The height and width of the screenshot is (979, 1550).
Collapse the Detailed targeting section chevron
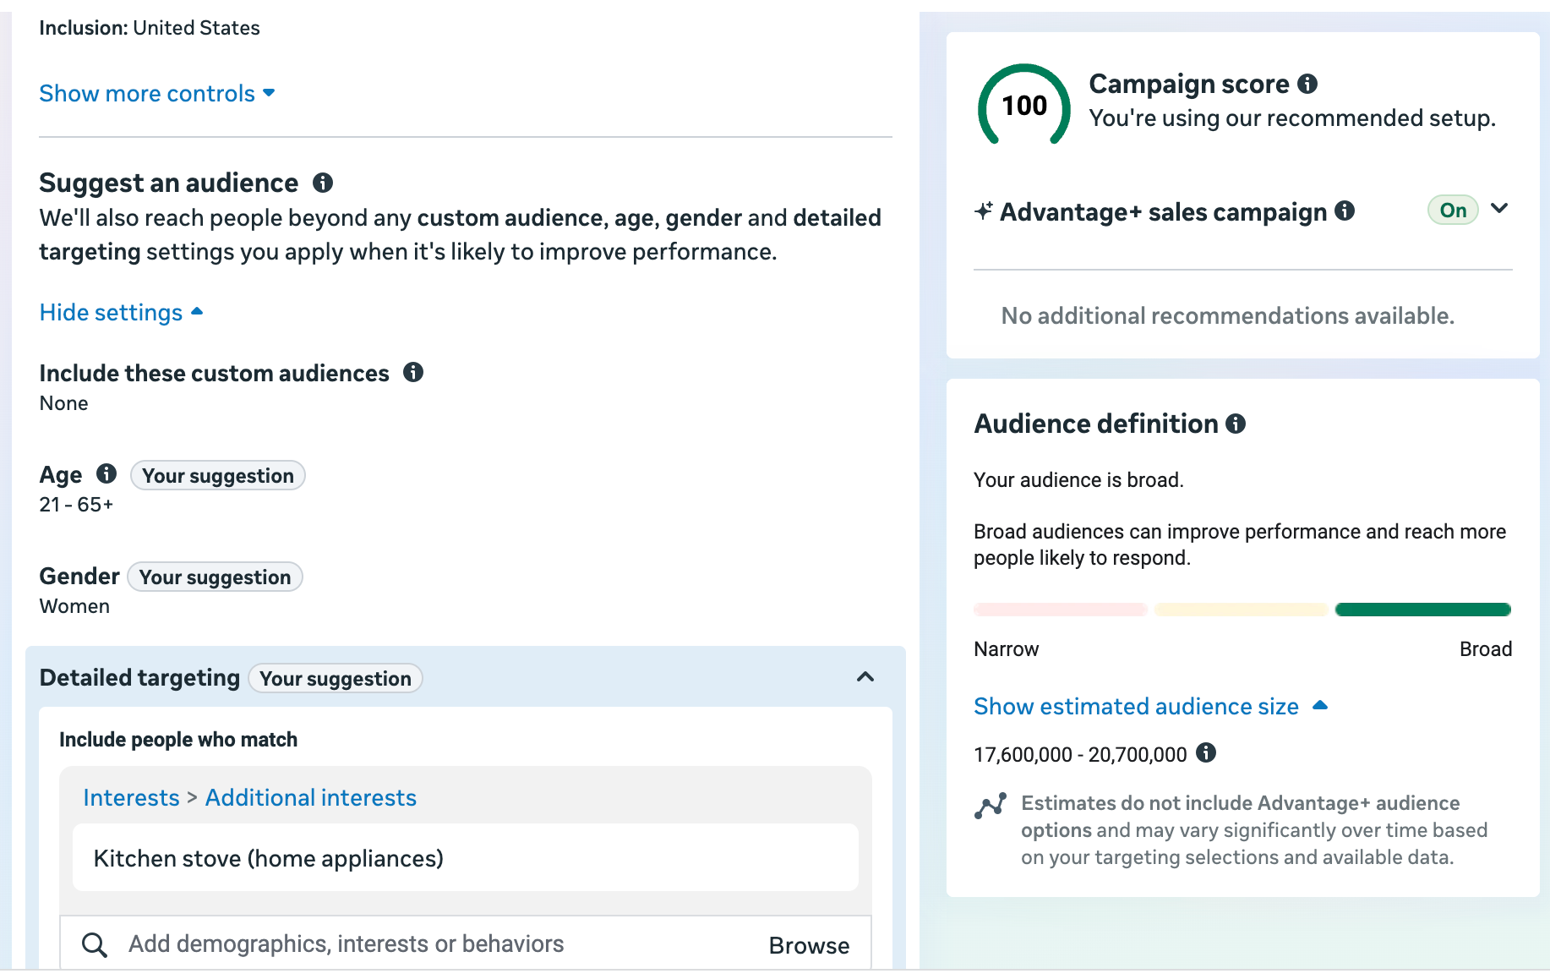[x=865, y=677]
